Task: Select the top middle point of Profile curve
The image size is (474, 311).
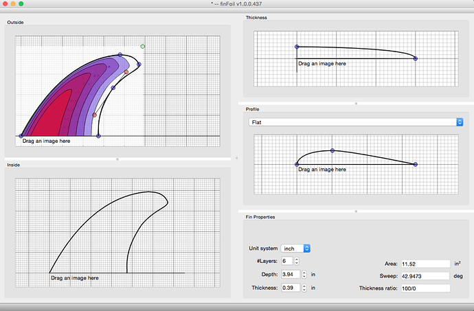Action: tap(332, 150)
